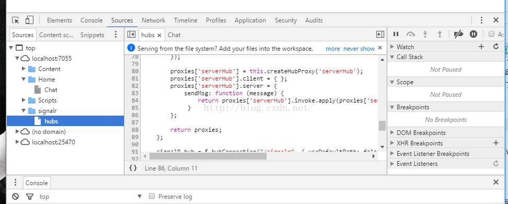Open the Security panel

[285, 20]
